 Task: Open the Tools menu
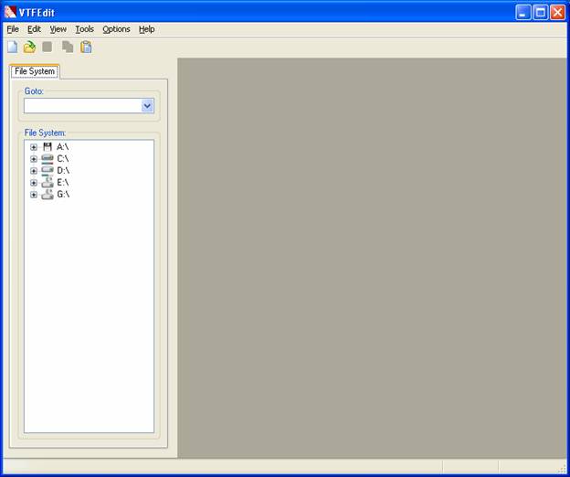[84, 29]
